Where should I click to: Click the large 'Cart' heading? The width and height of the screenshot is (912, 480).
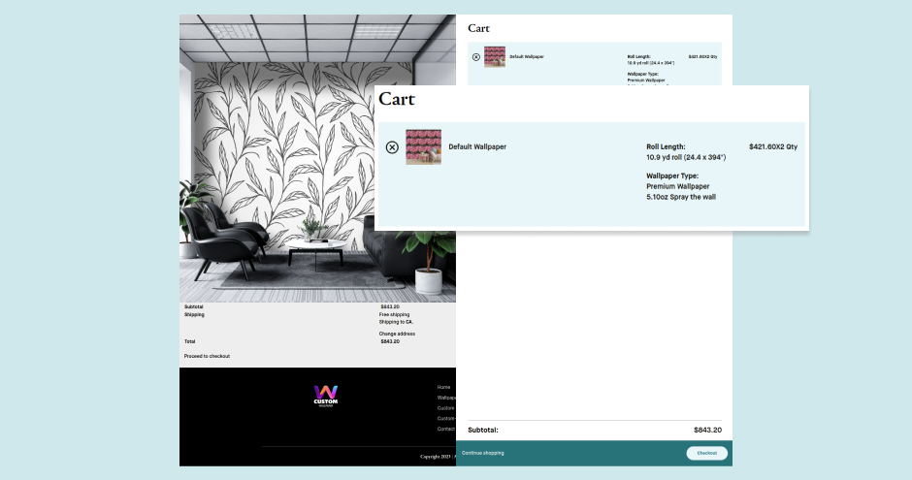tap(397, 99)
